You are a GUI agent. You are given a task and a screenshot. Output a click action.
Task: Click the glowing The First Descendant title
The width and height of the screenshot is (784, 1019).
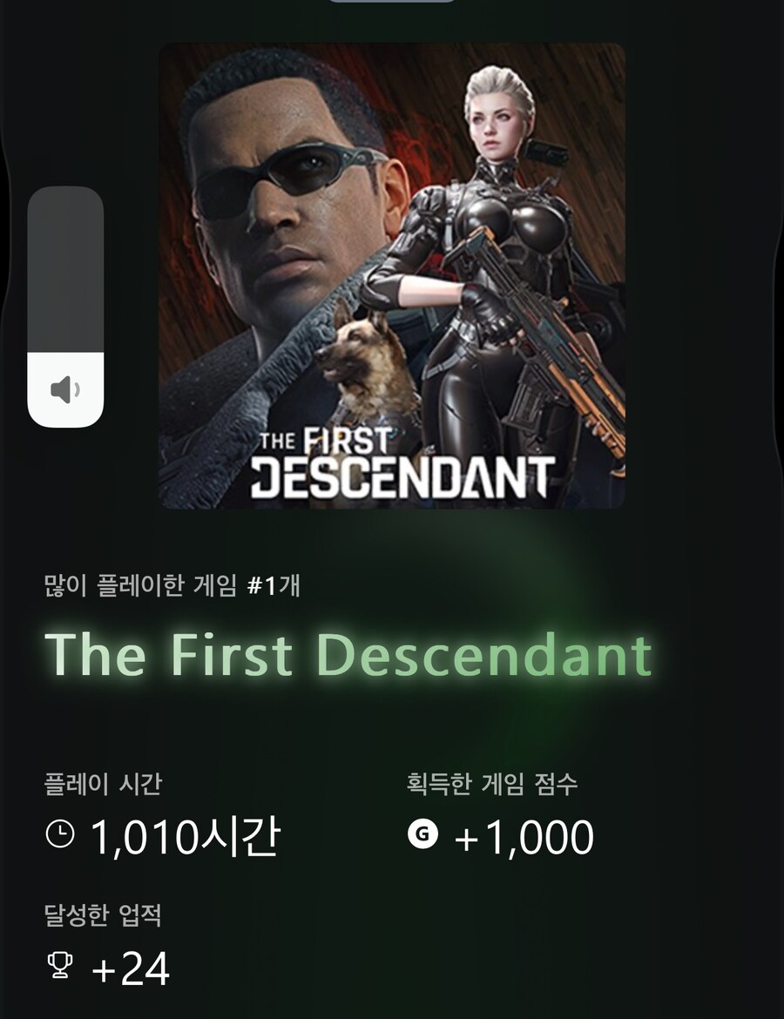(348, 654)
